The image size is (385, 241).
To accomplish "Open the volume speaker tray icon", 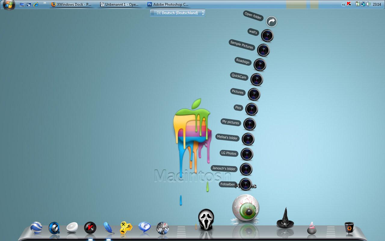I will [x=368, y=4].
